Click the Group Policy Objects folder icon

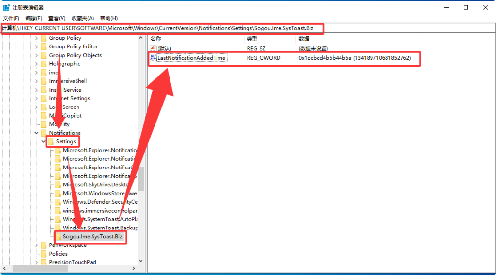click(x=44, y=55)
